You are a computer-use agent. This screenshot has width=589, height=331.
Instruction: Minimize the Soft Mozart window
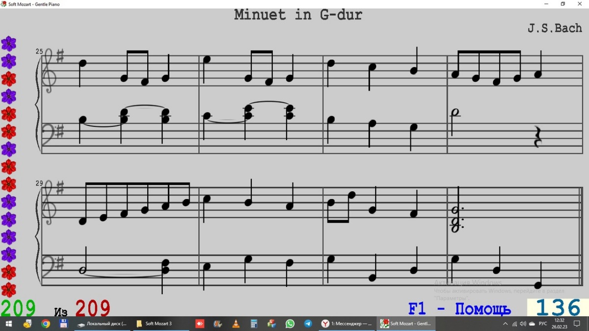(x=546, y=4)
